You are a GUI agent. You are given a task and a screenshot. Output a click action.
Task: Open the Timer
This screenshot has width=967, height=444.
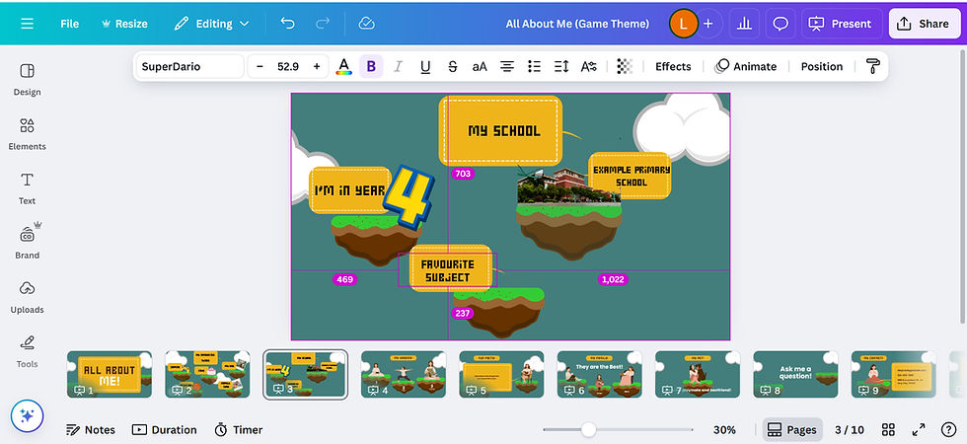238,430
